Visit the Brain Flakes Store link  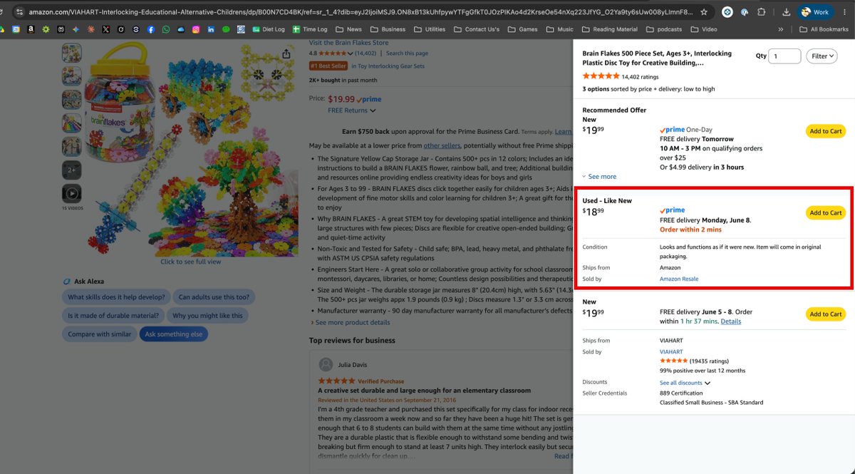point(349,43)
